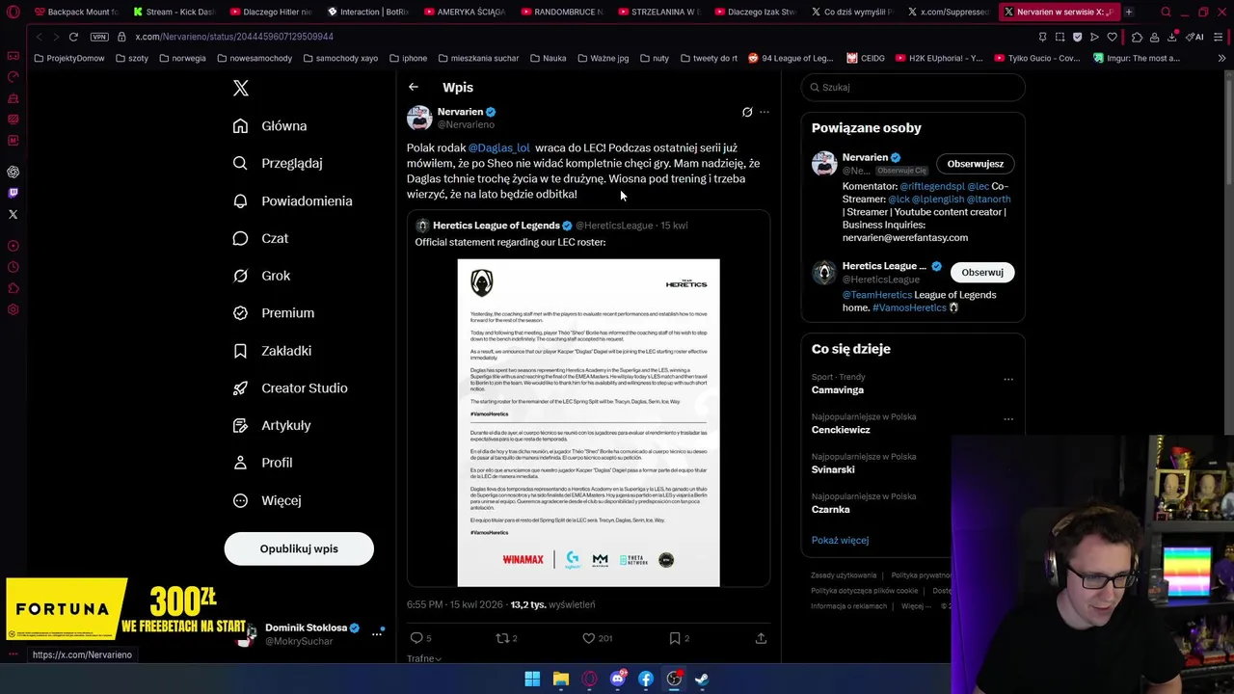Open X icon in Opera sidebar

tap(13, 214)
